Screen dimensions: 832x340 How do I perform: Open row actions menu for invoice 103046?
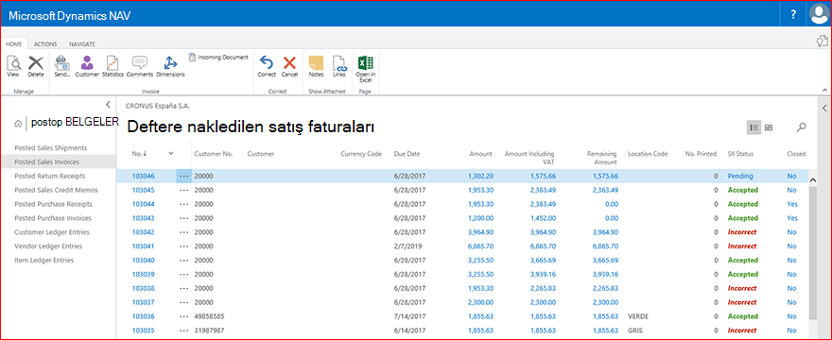point(183,176)
